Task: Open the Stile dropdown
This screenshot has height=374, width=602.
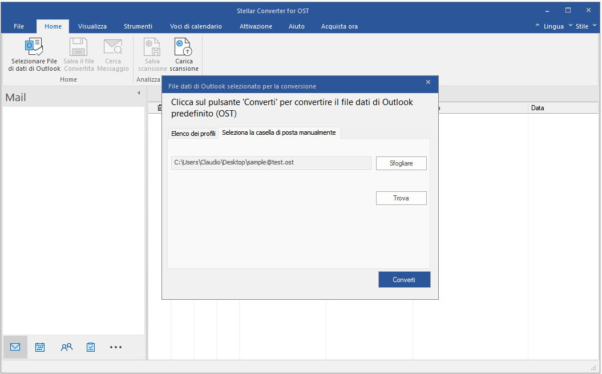Action: coord(581,26)
